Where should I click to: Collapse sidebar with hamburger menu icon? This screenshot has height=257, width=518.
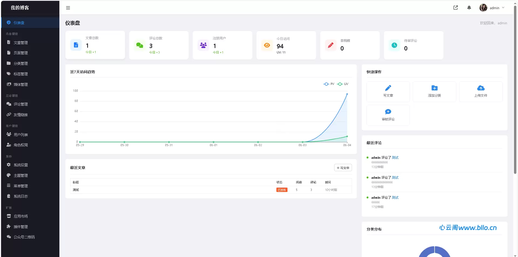[x=68, y=8]
